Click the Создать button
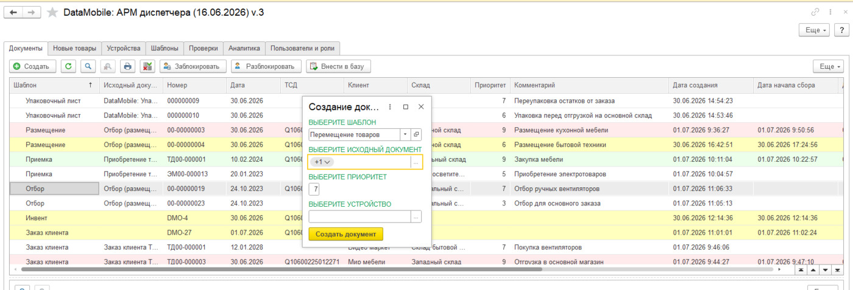 point(33,66)
